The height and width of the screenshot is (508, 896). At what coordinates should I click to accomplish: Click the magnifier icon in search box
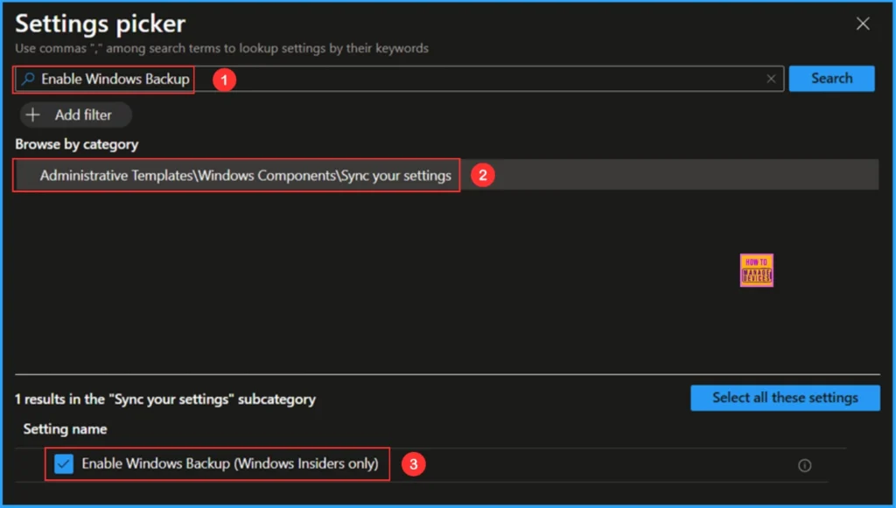(27, 79)
